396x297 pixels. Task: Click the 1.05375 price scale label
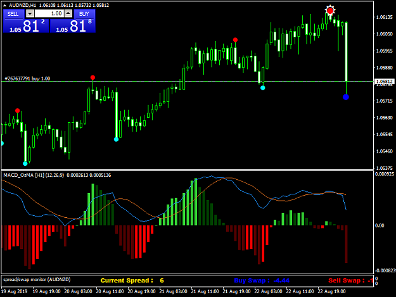coord(385,168)
